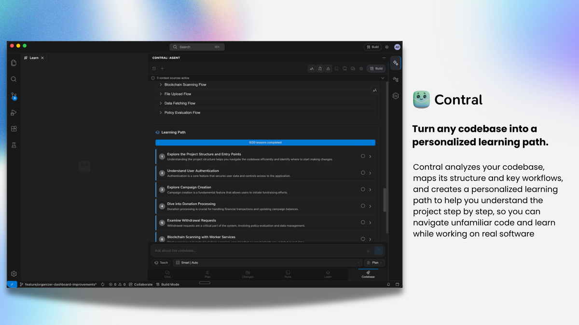Expand the 3 context sources active chevron

(383, 78)
